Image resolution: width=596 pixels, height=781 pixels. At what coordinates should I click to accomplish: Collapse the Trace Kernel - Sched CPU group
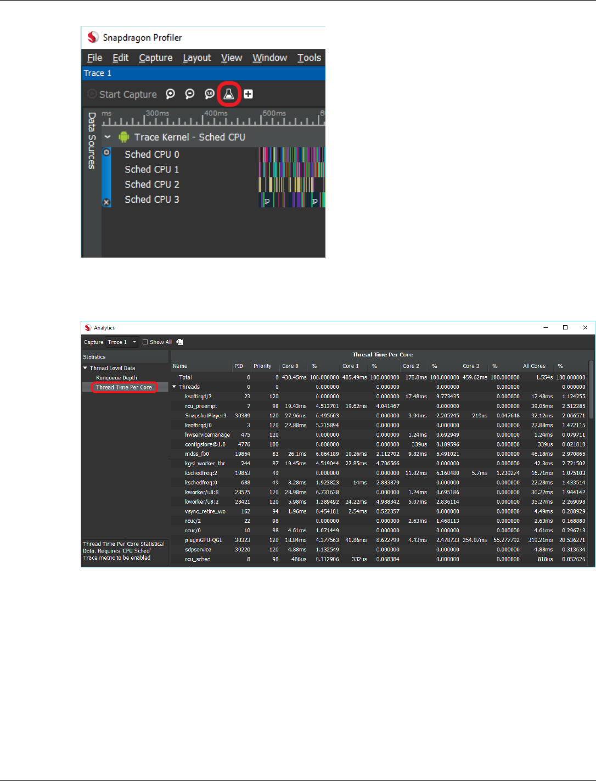pos(108,137)
